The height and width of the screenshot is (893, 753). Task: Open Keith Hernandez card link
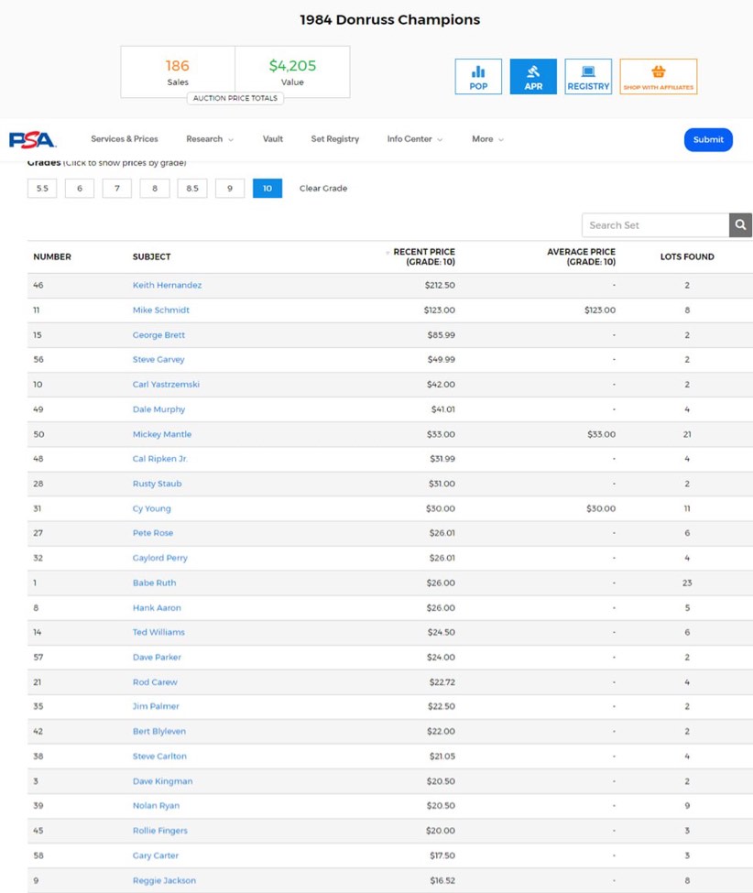tap(167, 286)
